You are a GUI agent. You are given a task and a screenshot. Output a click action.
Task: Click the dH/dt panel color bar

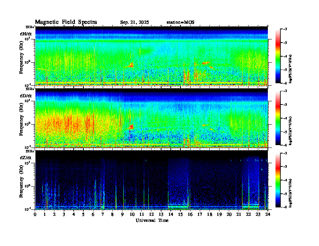click(278, 56)
